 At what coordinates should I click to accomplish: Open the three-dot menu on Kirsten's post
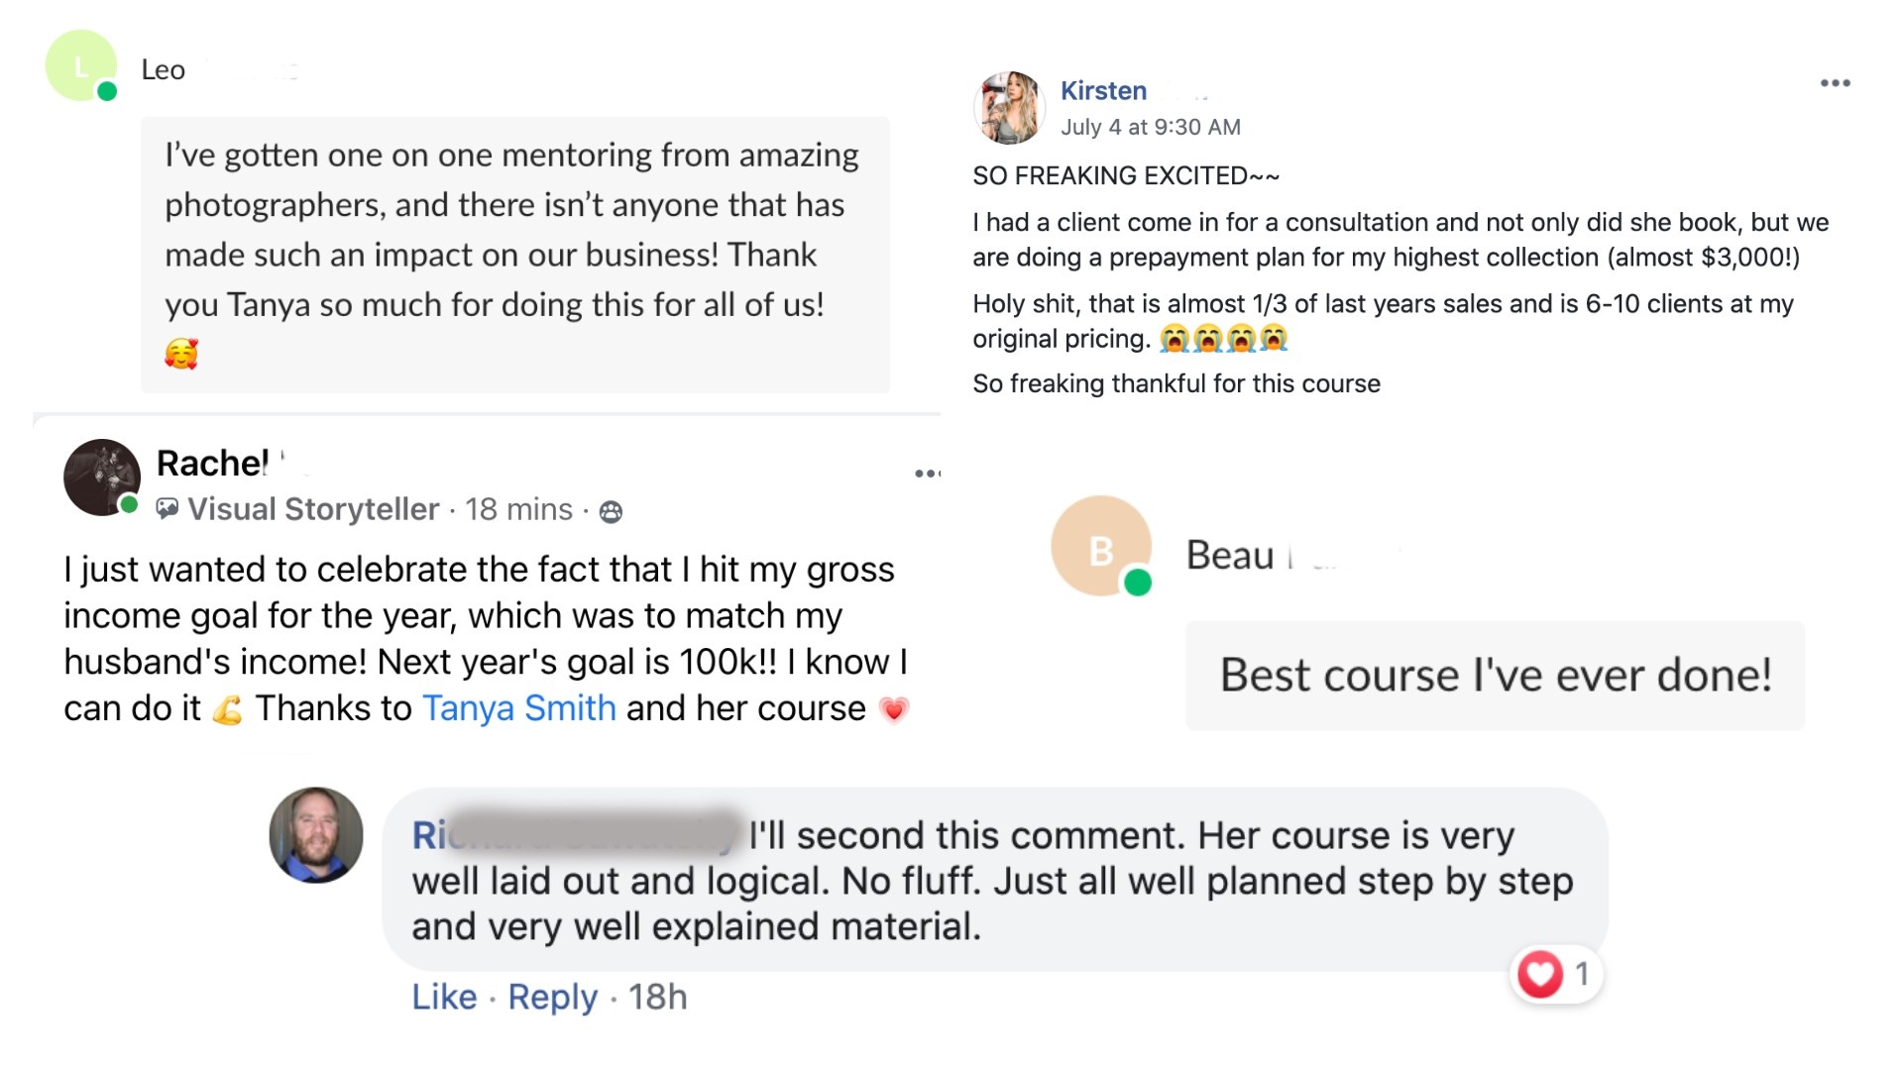pyautogui.click(x=1835, y=83)
